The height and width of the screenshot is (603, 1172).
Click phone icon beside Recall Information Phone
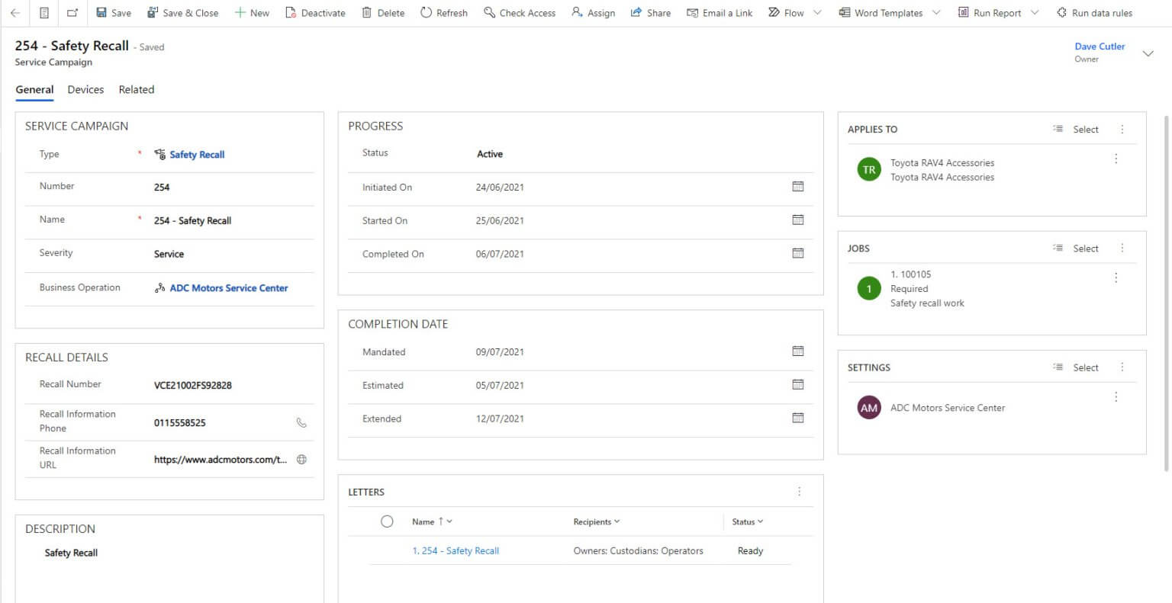tap(301, 422)
